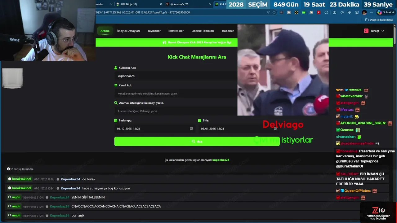This screenshot has height=223, width=397.
Task: Open Liderlik Tabloları navigation item
Action: pos(203,31)
